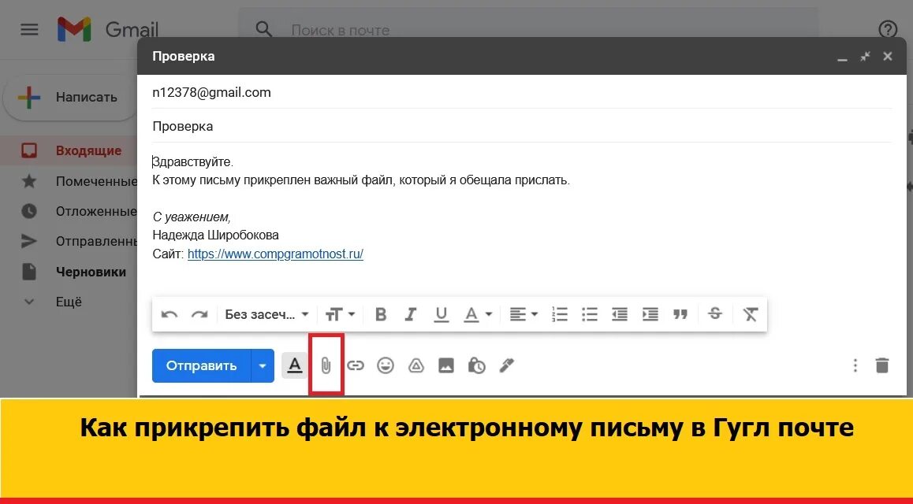The image size is (913, 504).
Task: Toggle confidential mode lock-clock icon
Action: tap(476, 365)
